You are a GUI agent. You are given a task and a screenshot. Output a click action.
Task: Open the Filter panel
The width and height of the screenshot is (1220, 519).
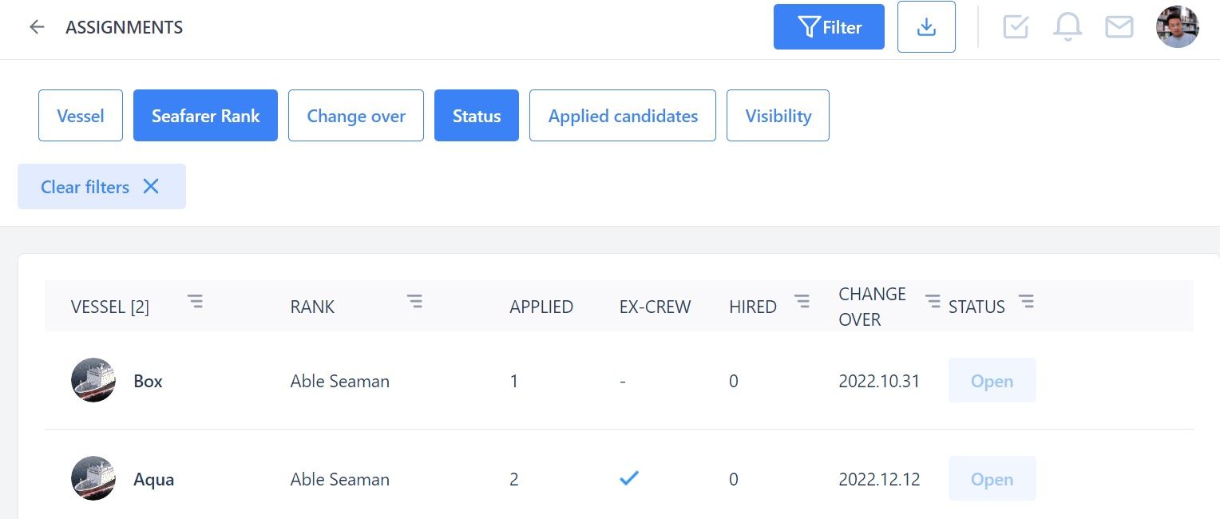829,27
